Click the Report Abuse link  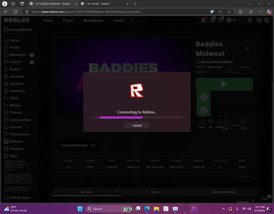[244, 177]
